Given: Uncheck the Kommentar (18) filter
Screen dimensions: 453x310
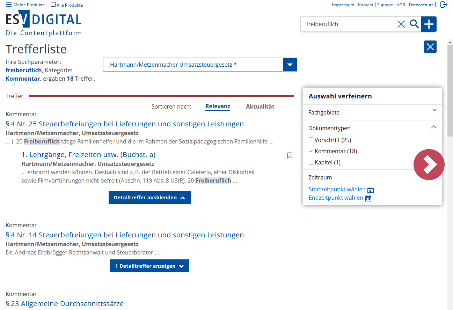Looking at the screenshot, I should pos(311,151).
